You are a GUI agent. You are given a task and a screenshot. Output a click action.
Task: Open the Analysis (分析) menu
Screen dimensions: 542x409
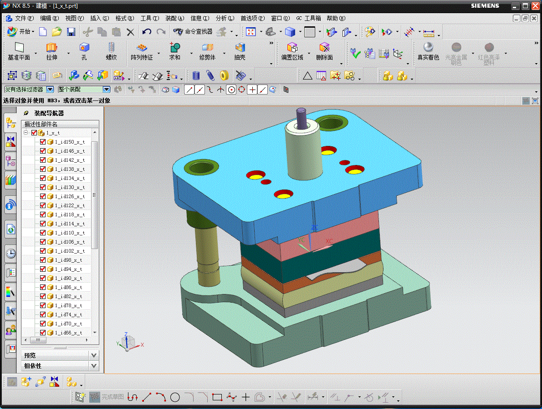coord(225,18)
